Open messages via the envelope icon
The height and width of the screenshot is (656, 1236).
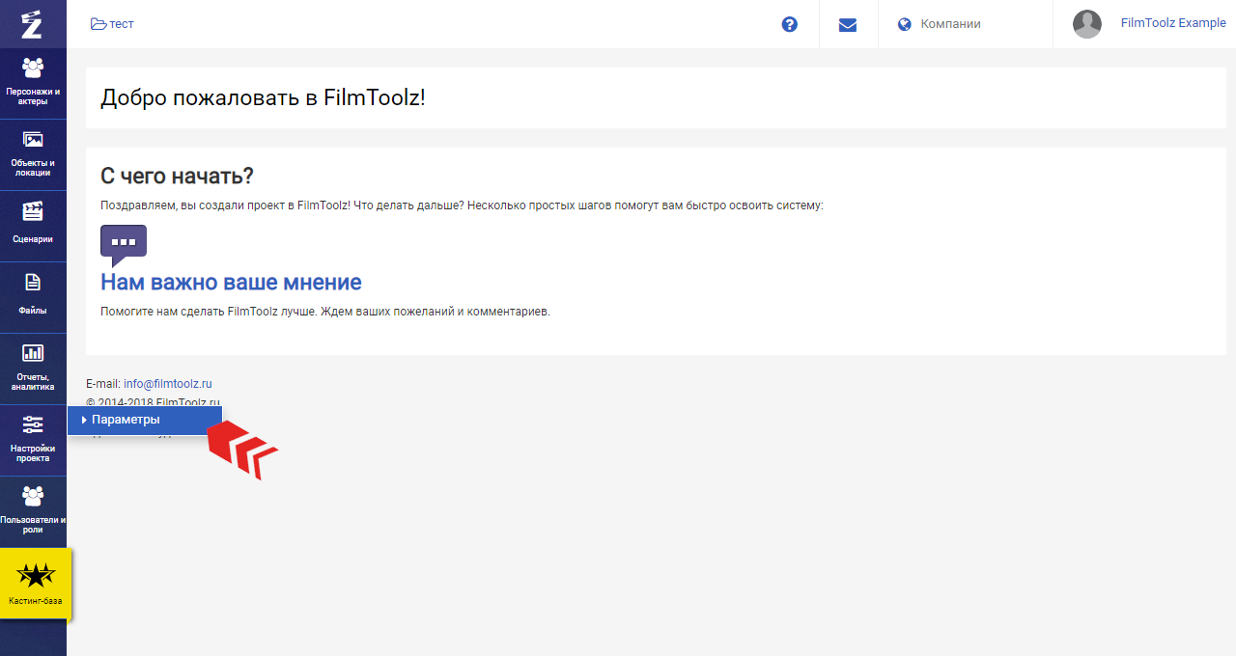coord(848,24)
